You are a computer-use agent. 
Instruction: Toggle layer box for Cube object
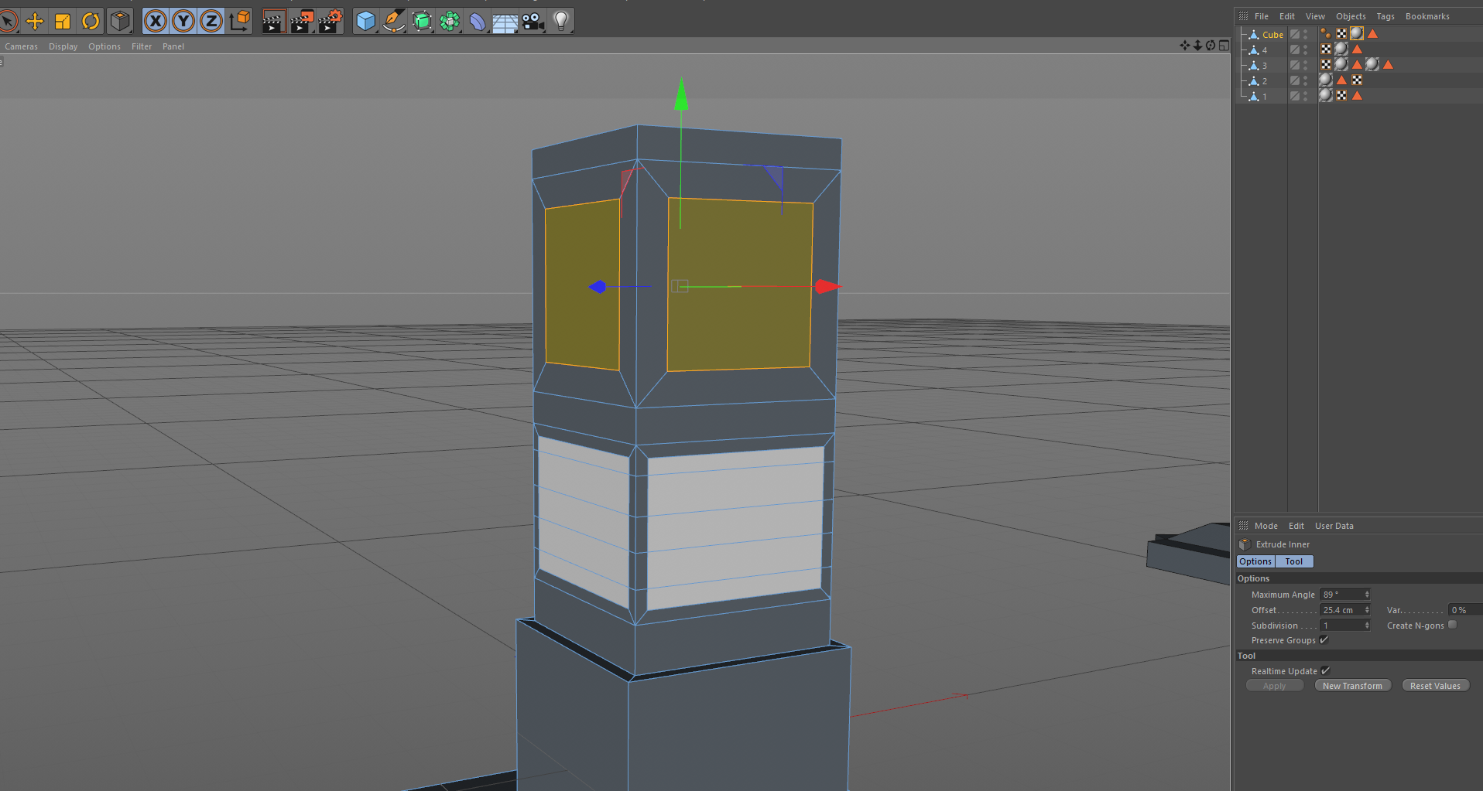[x=1294, y=34]
